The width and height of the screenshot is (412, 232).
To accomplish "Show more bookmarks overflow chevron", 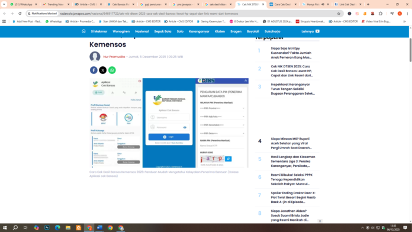I will coord(404,21).
